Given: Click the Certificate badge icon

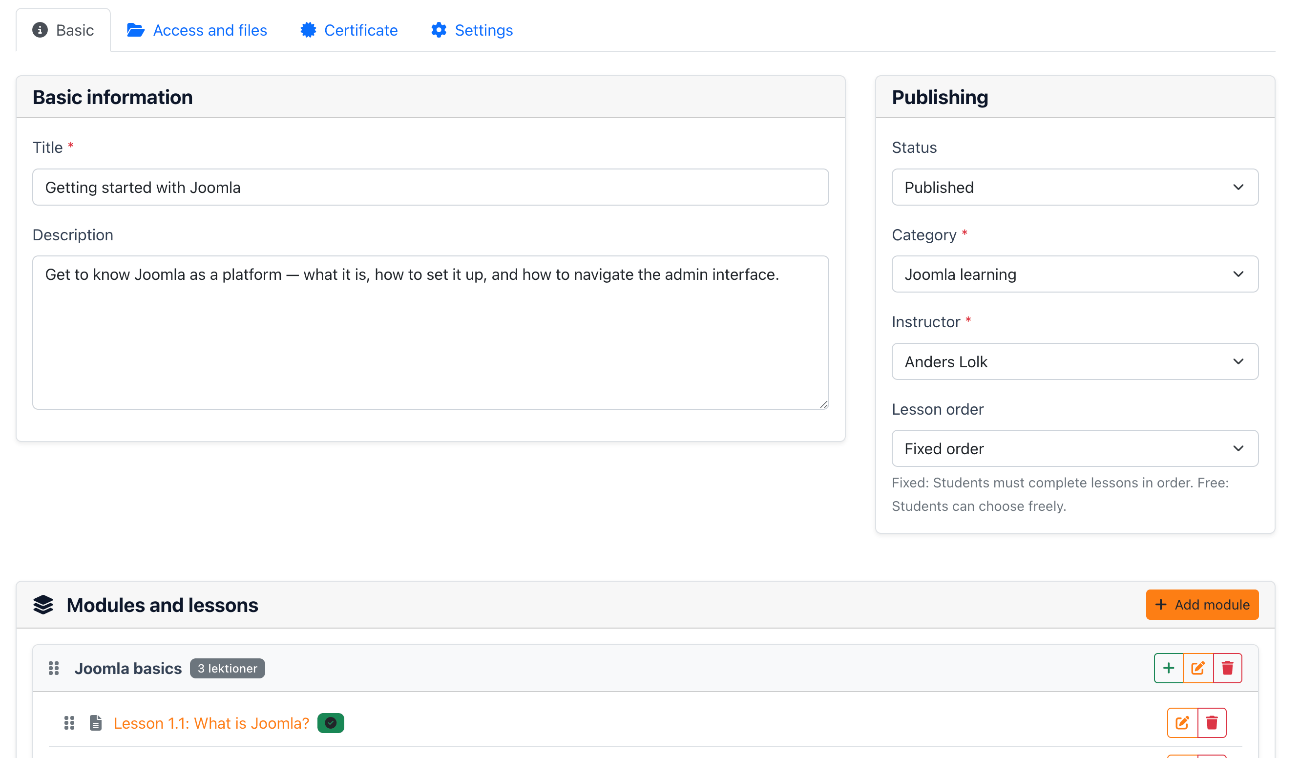Looking at the screenshot, I should click(308, 30).
